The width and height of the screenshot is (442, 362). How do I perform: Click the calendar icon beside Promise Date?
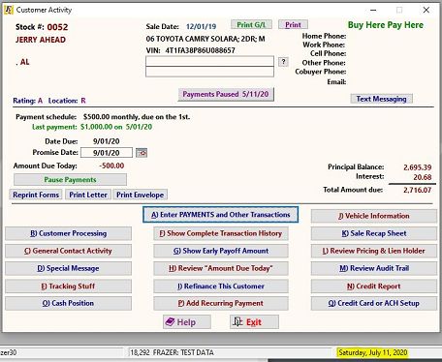(142, 153)
